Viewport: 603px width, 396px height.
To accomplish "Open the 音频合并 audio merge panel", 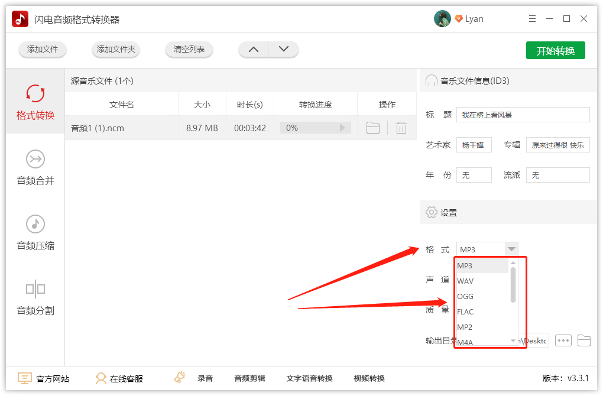I will pos(35,168).
